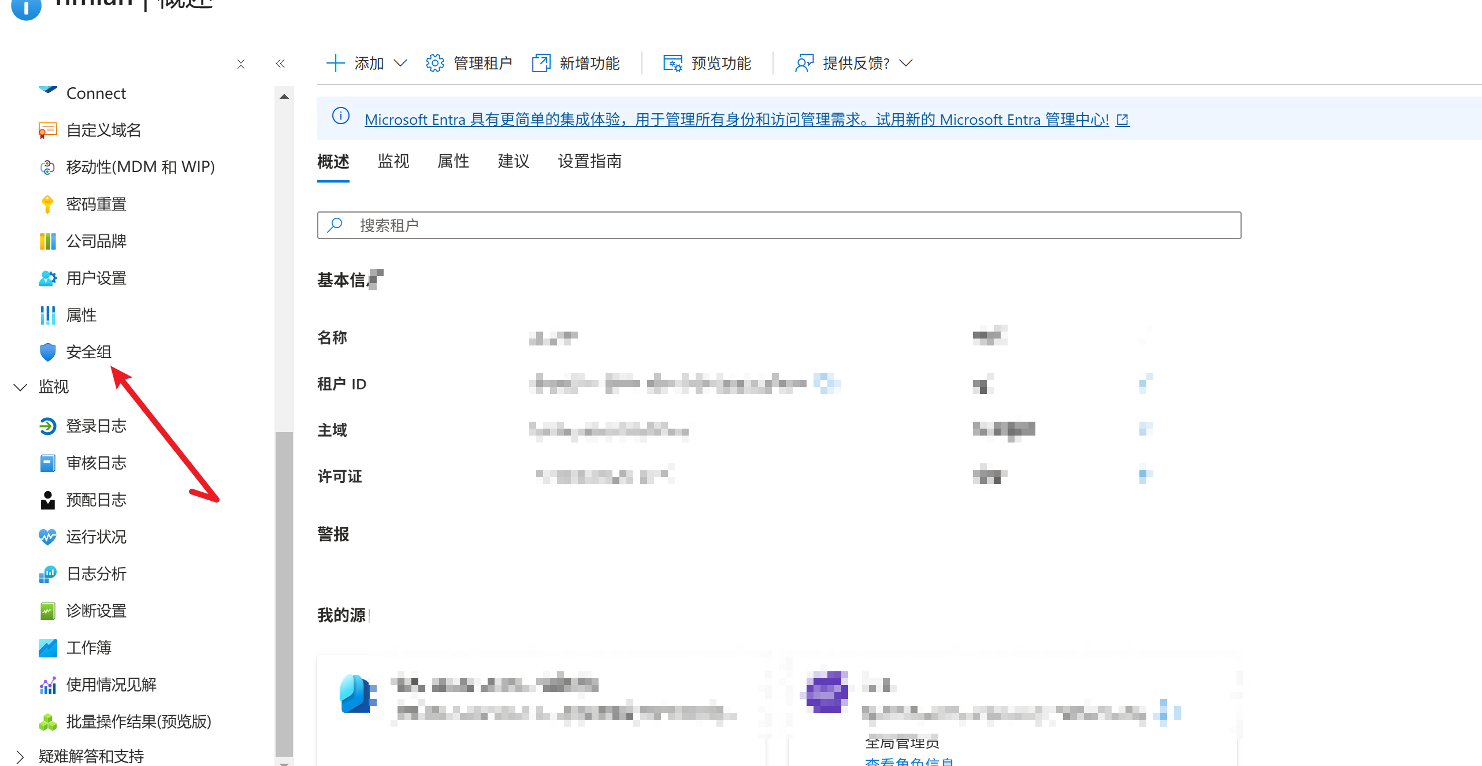Image resolution: width=1482 pixels, height=766 pixels.
Task: Collapse the 监视 section in sidebar
Action: 20,387
